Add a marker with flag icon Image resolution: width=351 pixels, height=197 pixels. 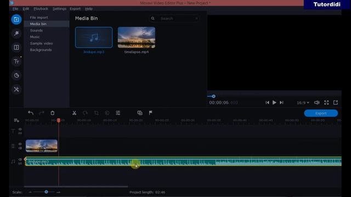pos(151,113)
